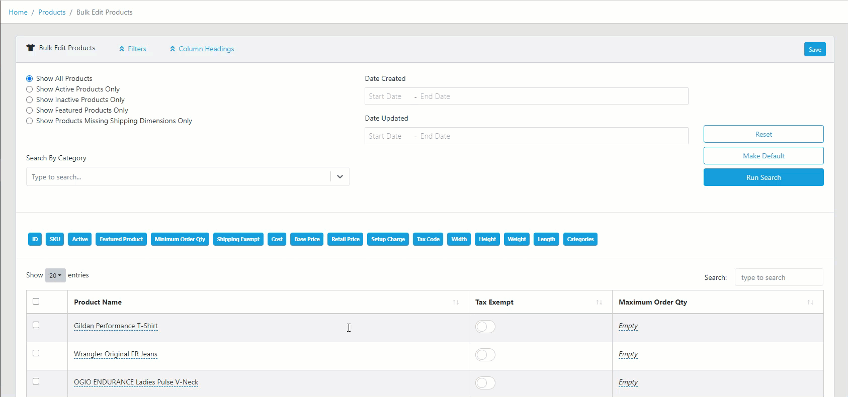Navigate to Products in the breadcrumb
The width and height of the screenshot is (848, 397).
(x=52, y=12)
